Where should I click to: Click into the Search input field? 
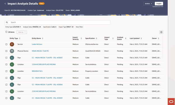pyautogui.click(x=57, y=23)
